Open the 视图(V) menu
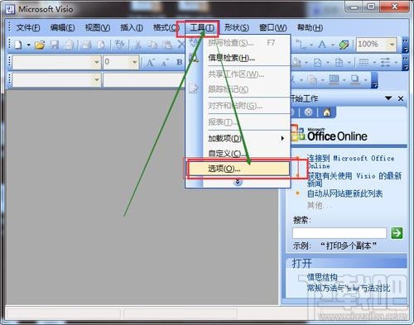The height and width of the screenshot is (325, 414). tap(98, 28)
